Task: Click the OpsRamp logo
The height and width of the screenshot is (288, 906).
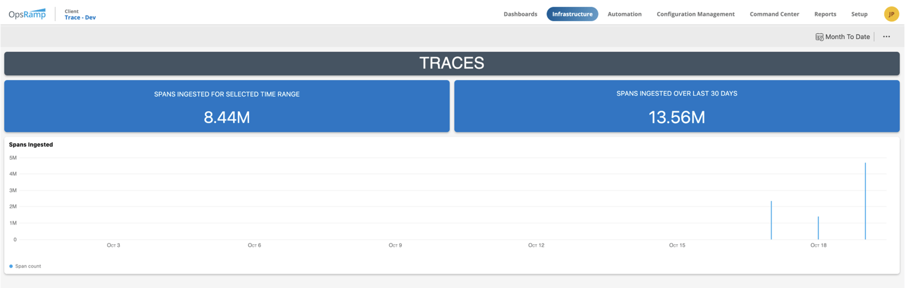Action: (x=27, y=14)
